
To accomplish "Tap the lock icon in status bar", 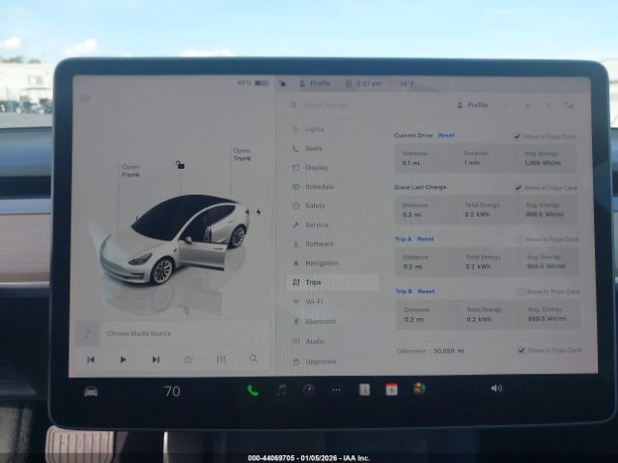I will (283, 83).
